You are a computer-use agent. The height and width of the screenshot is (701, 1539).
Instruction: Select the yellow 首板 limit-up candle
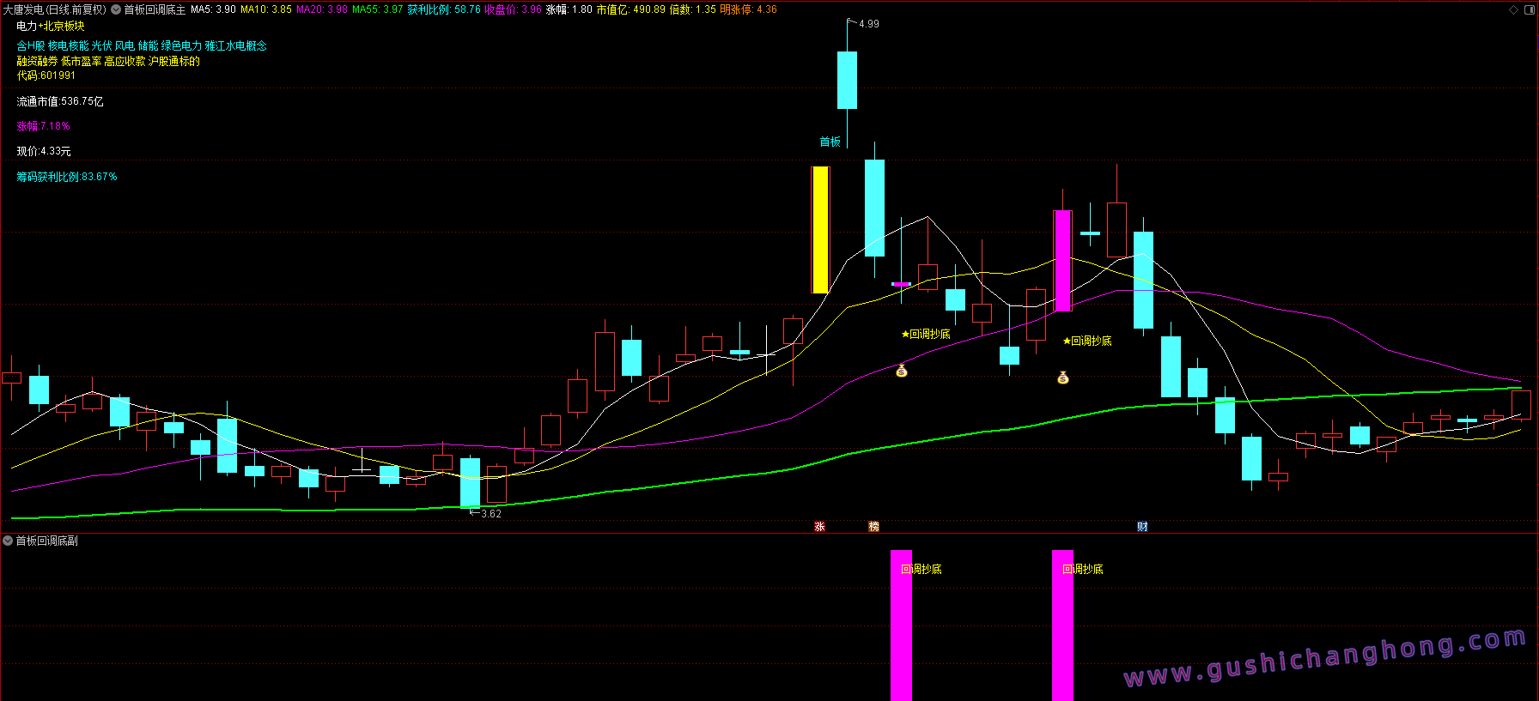(820, 229)
